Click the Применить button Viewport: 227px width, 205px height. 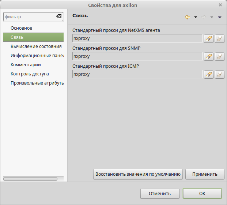click(x=205, y=174)
